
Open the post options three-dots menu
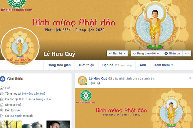pyautogui.click(x=190, y=78)
